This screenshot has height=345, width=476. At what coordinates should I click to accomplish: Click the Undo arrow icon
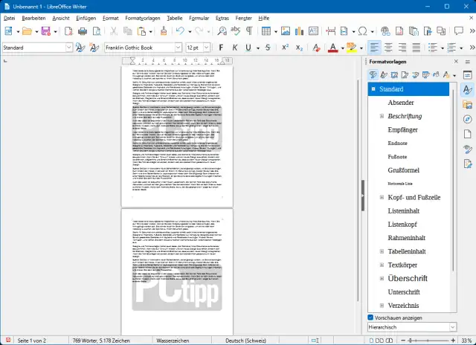pyautogui.click(x=179, y=31)
